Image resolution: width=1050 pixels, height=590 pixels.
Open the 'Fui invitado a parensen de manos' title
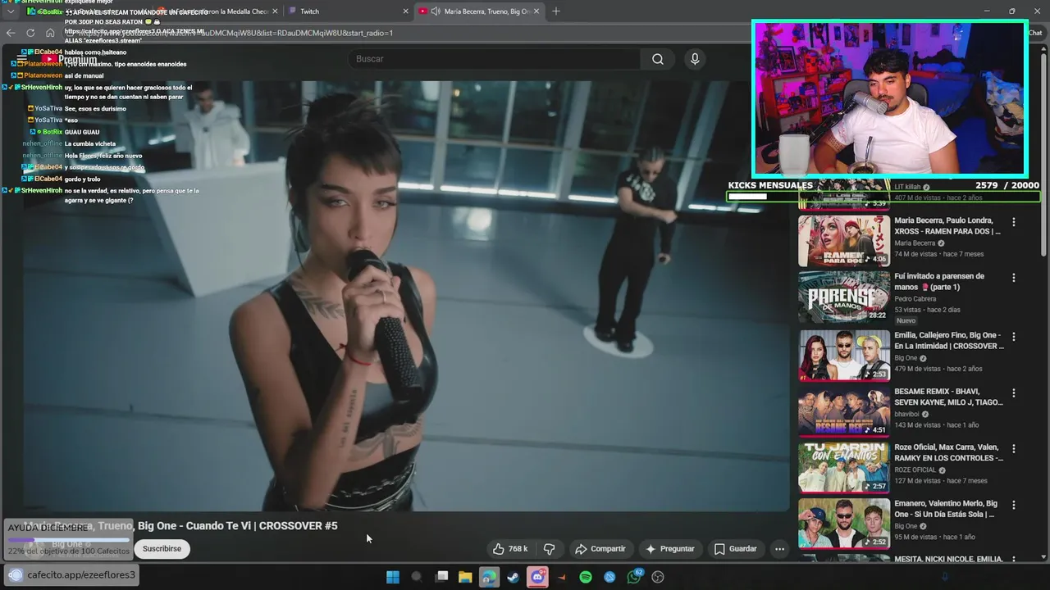tap(939, 282)
